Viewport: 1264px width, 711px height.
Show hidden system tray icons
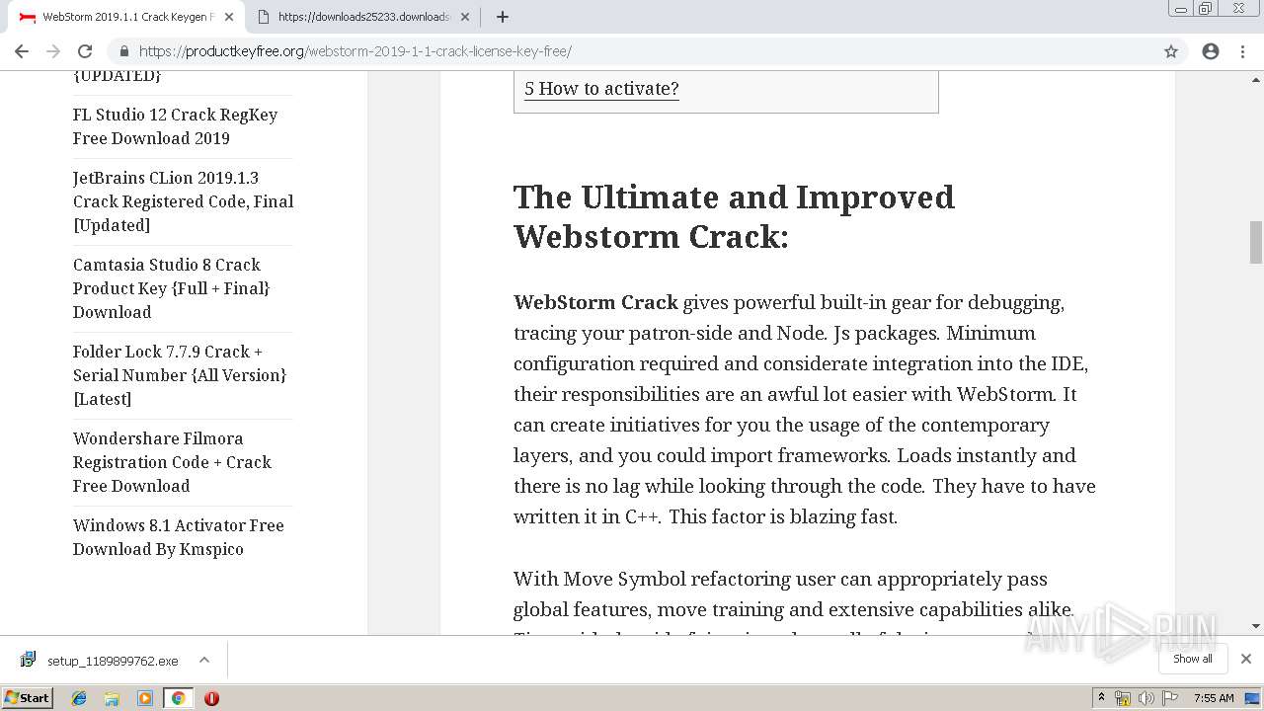point(1101,698)
